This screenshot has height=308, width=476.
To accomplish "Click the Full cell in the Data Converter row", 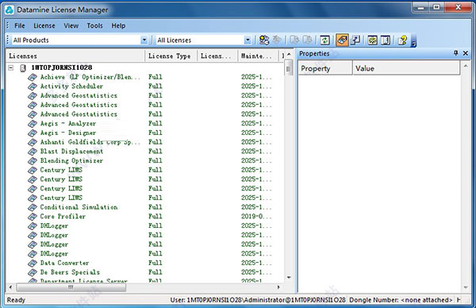I will click(x=155, y=263).
